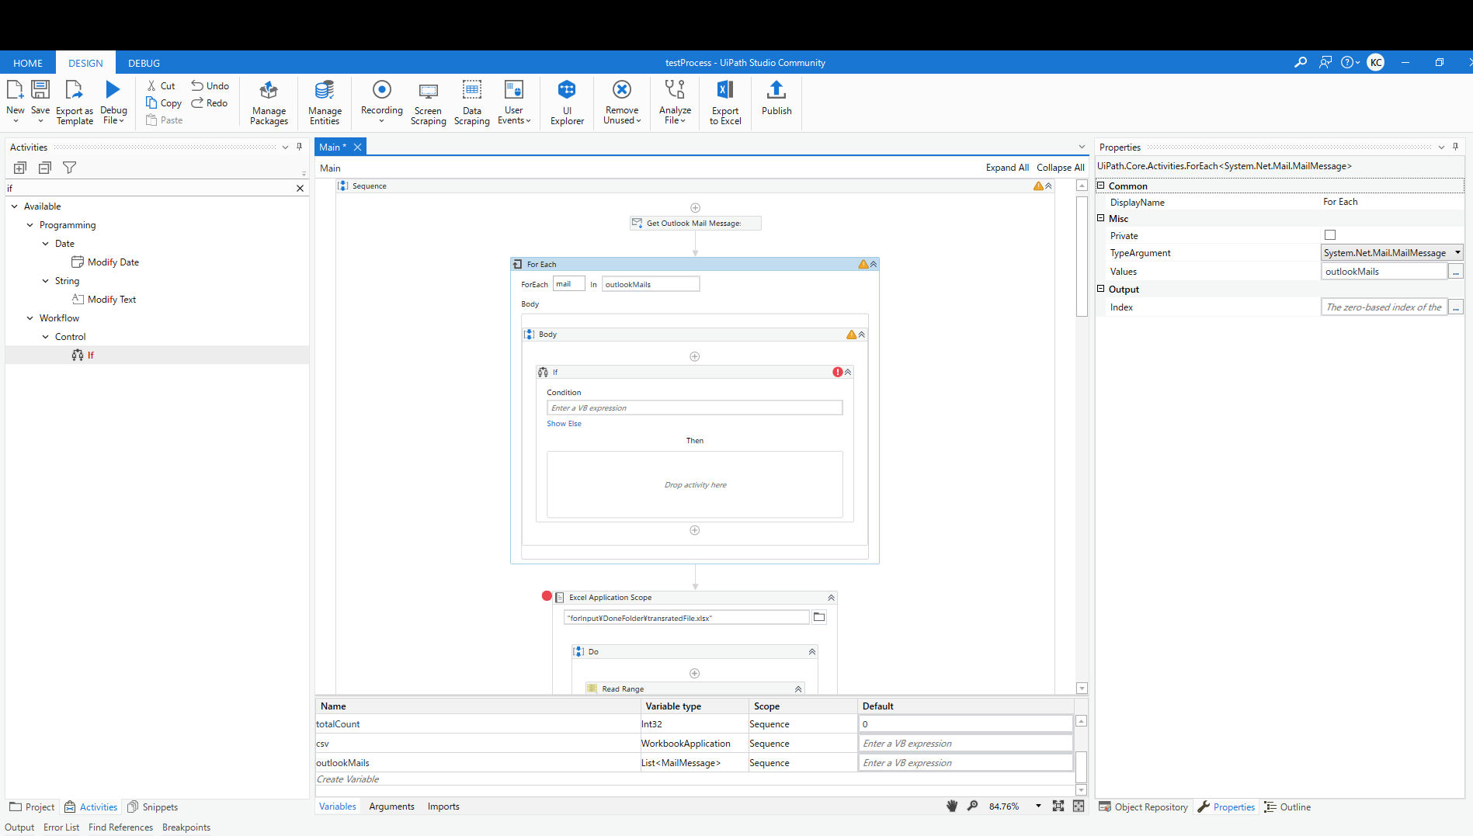Screen dimensions: 1473x836
Task: Click Expand All in designer
Action: click(x=1007, y=168)
